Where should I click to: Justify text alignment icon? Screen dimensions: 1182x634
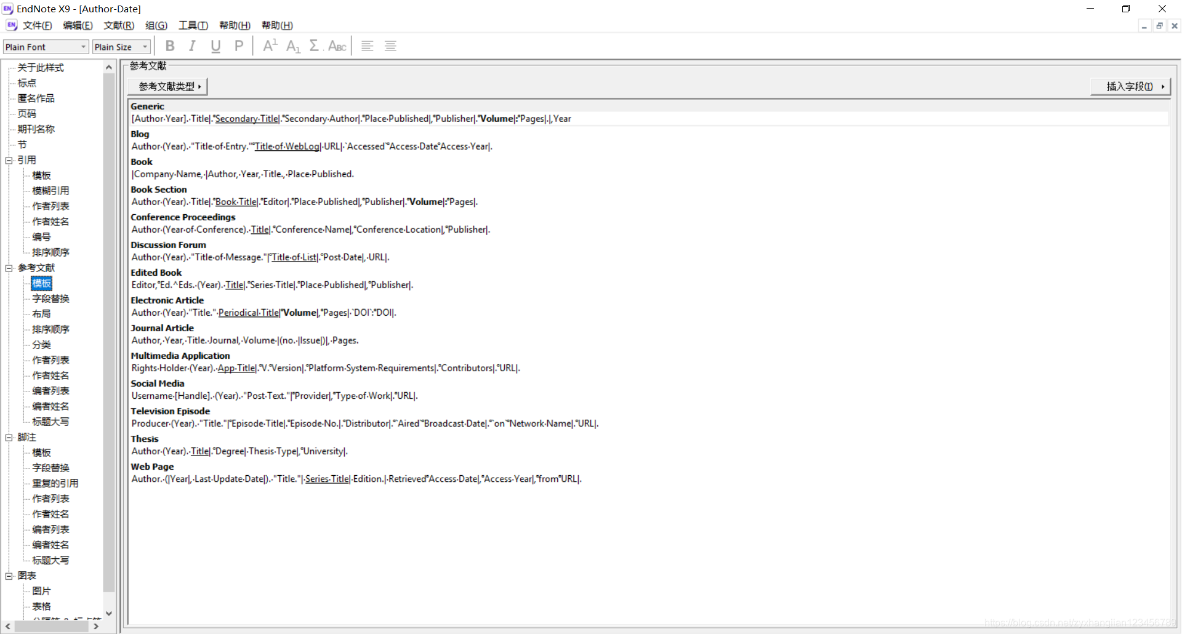(x=390, y=46)
